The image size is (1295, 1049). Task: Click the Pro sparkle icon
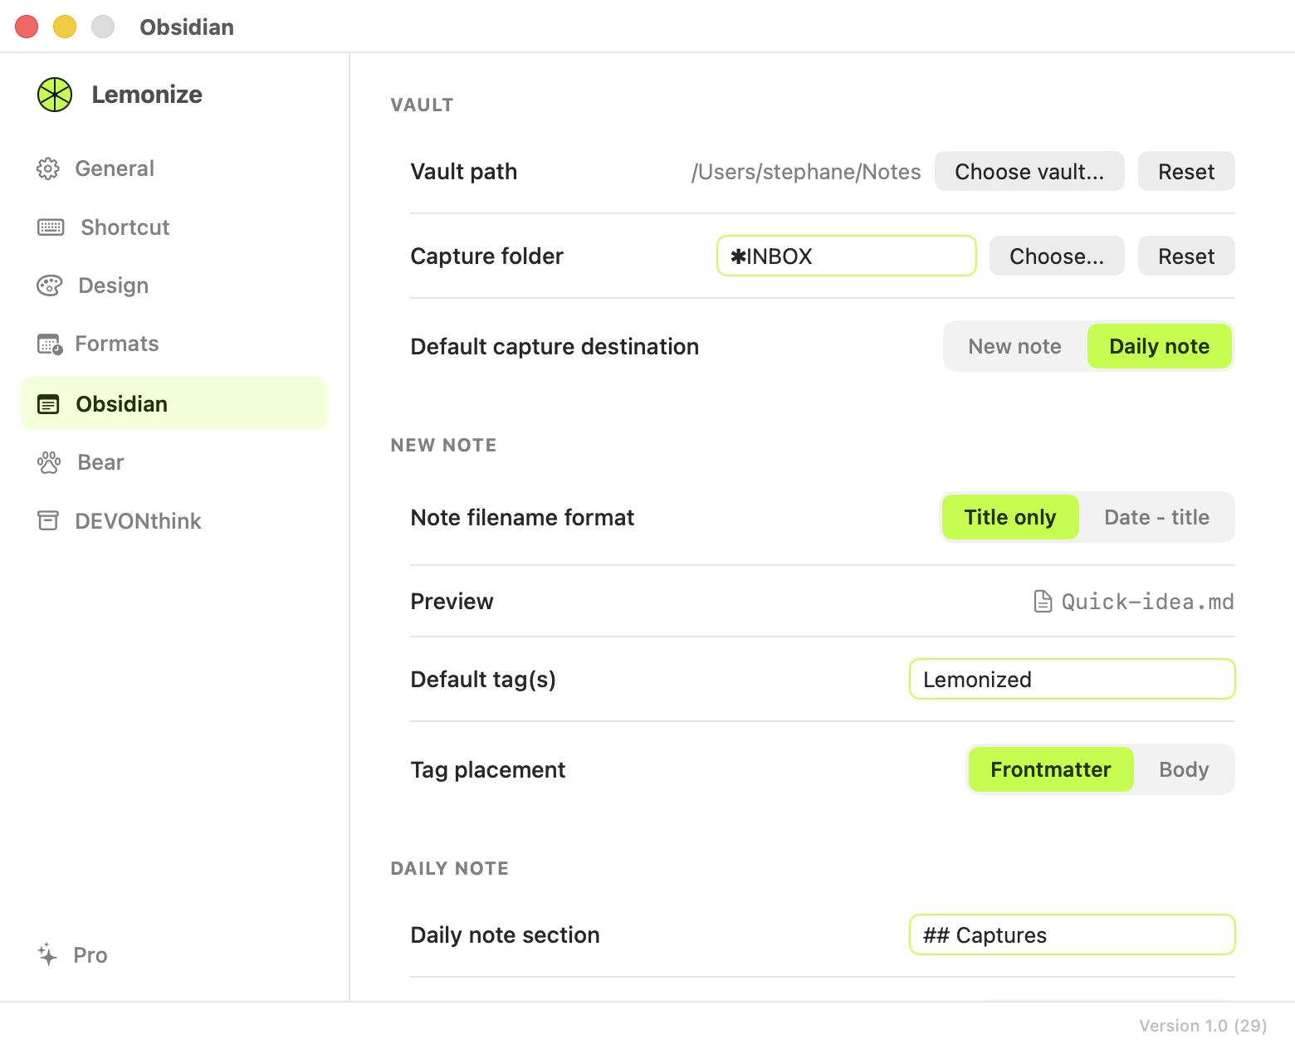click(47, 954)
